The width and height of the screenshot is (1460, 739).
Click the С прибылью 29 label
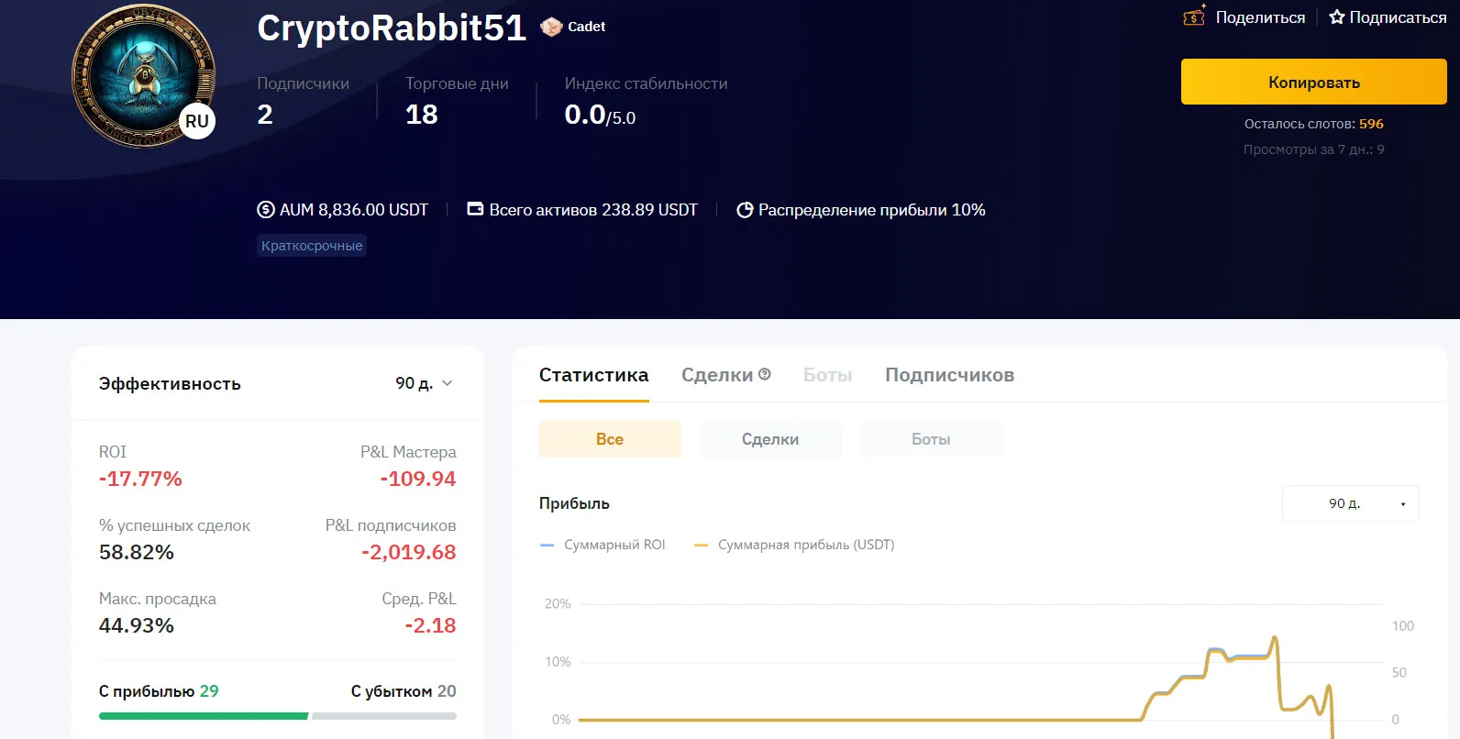(159, 691)
